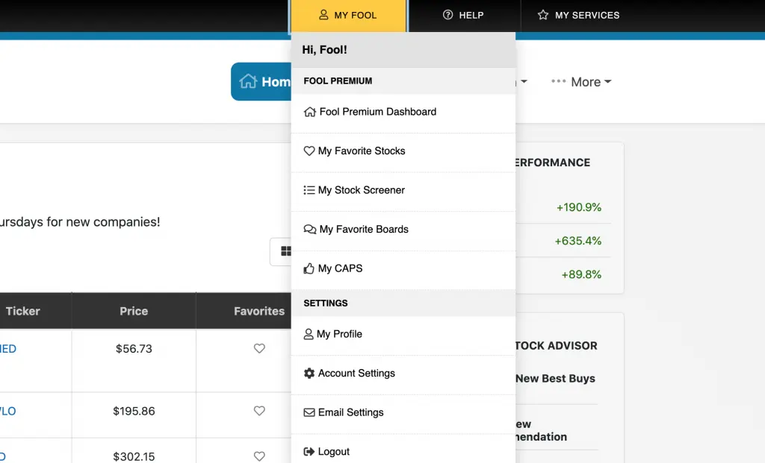
Task: Open the MY SERVICES menu
Action: [579, 16]
